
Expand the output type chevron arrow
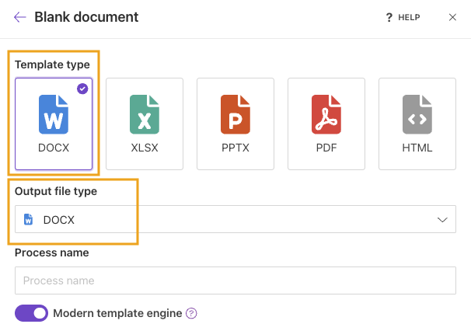tap(442, 220)
